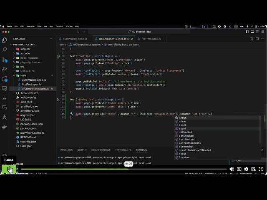Image resolution: width=267 pixels, height=200 pixels.
Task: Open README.md file
Action: pos(28,137)
